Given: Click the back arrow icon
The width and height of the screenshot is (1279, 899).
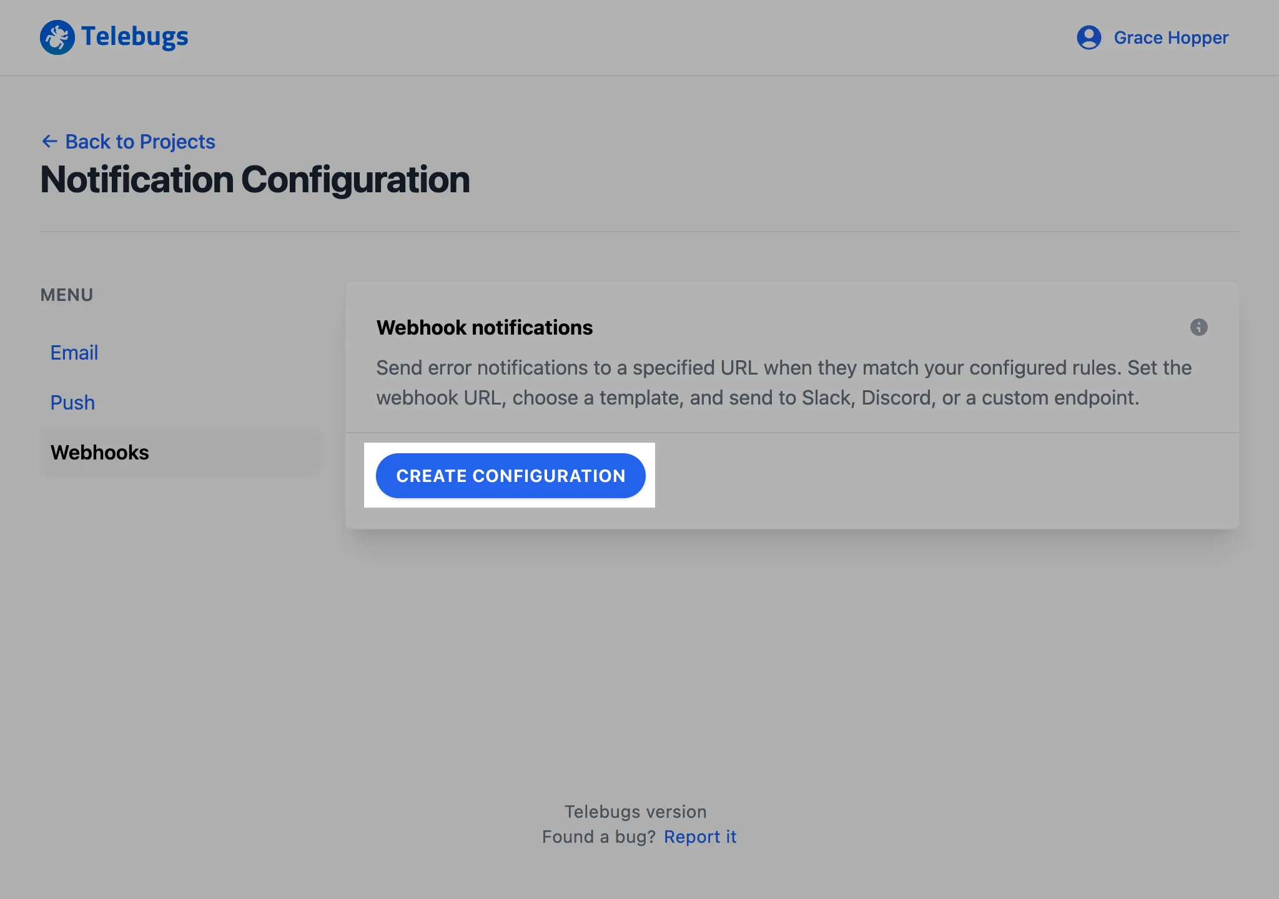Looking at the screenshot, I should click(49, 141).
